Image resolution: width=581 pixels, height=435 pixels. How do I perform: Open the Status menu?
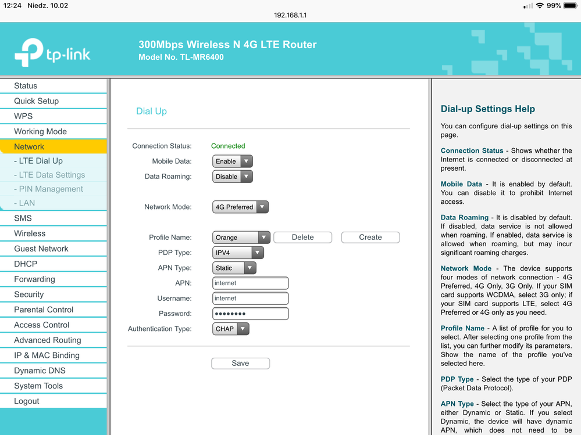click(x=54, y=86)
